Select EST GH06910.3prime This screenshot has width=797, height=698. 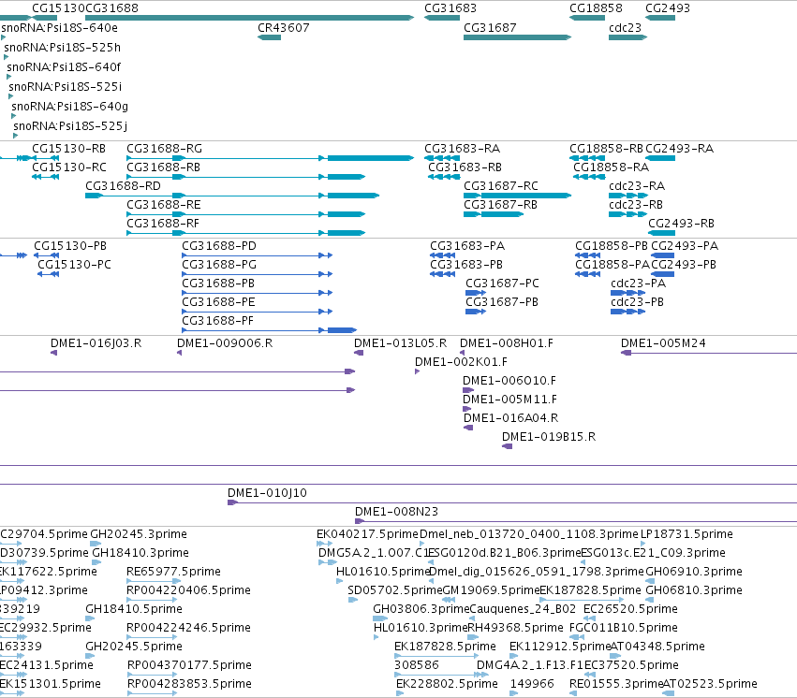[x=651, y=581]
